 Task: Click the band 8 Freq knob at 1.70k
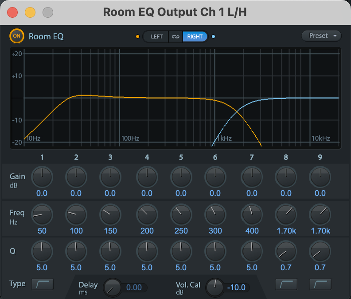[286, 215]
